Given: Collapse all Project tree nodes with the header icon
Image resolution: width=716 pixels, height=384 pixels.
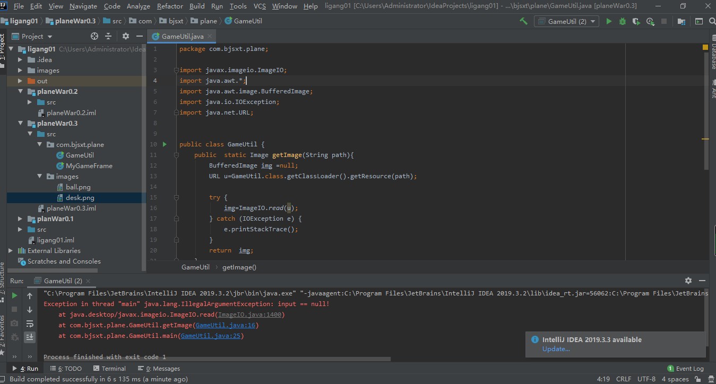Looking at the screenshot, I should point(108,36).
